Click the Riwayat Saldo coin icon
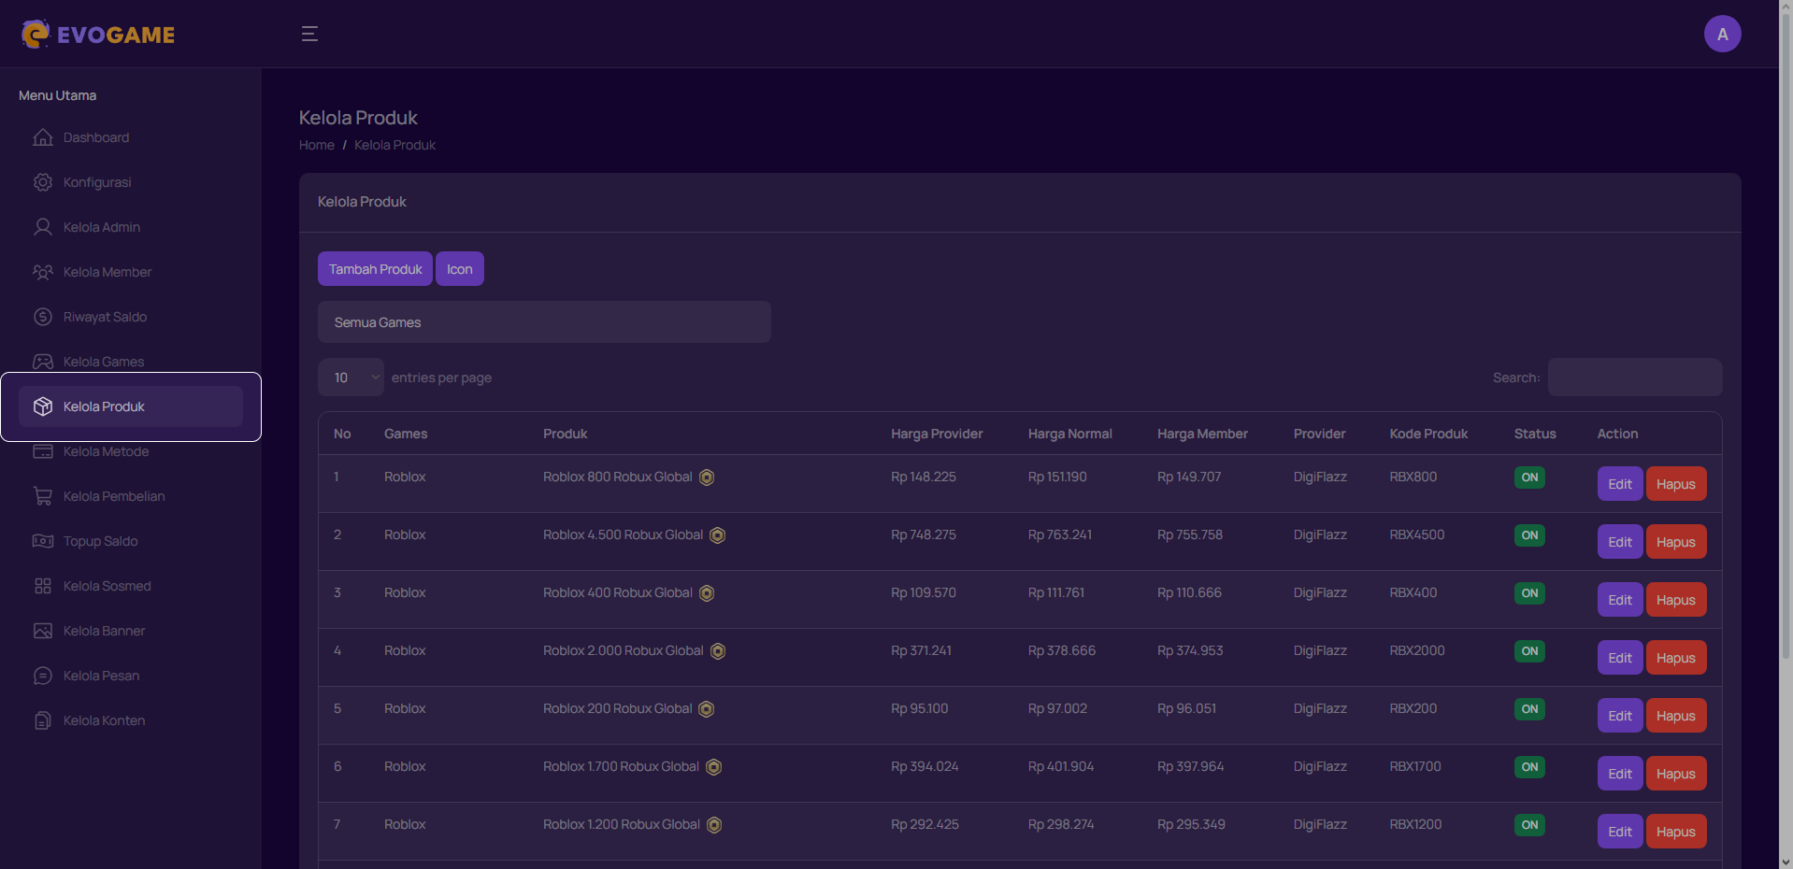This screenshot has height=869, width=1793. tap(43, 317)
